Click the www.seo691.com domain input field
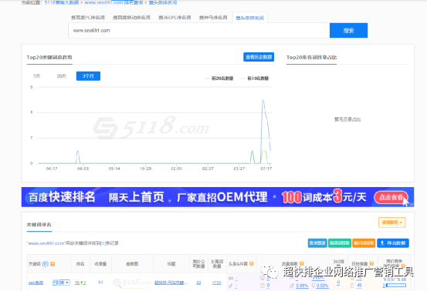The width and height of the screenshot is (427, 291). pos(198,30)
